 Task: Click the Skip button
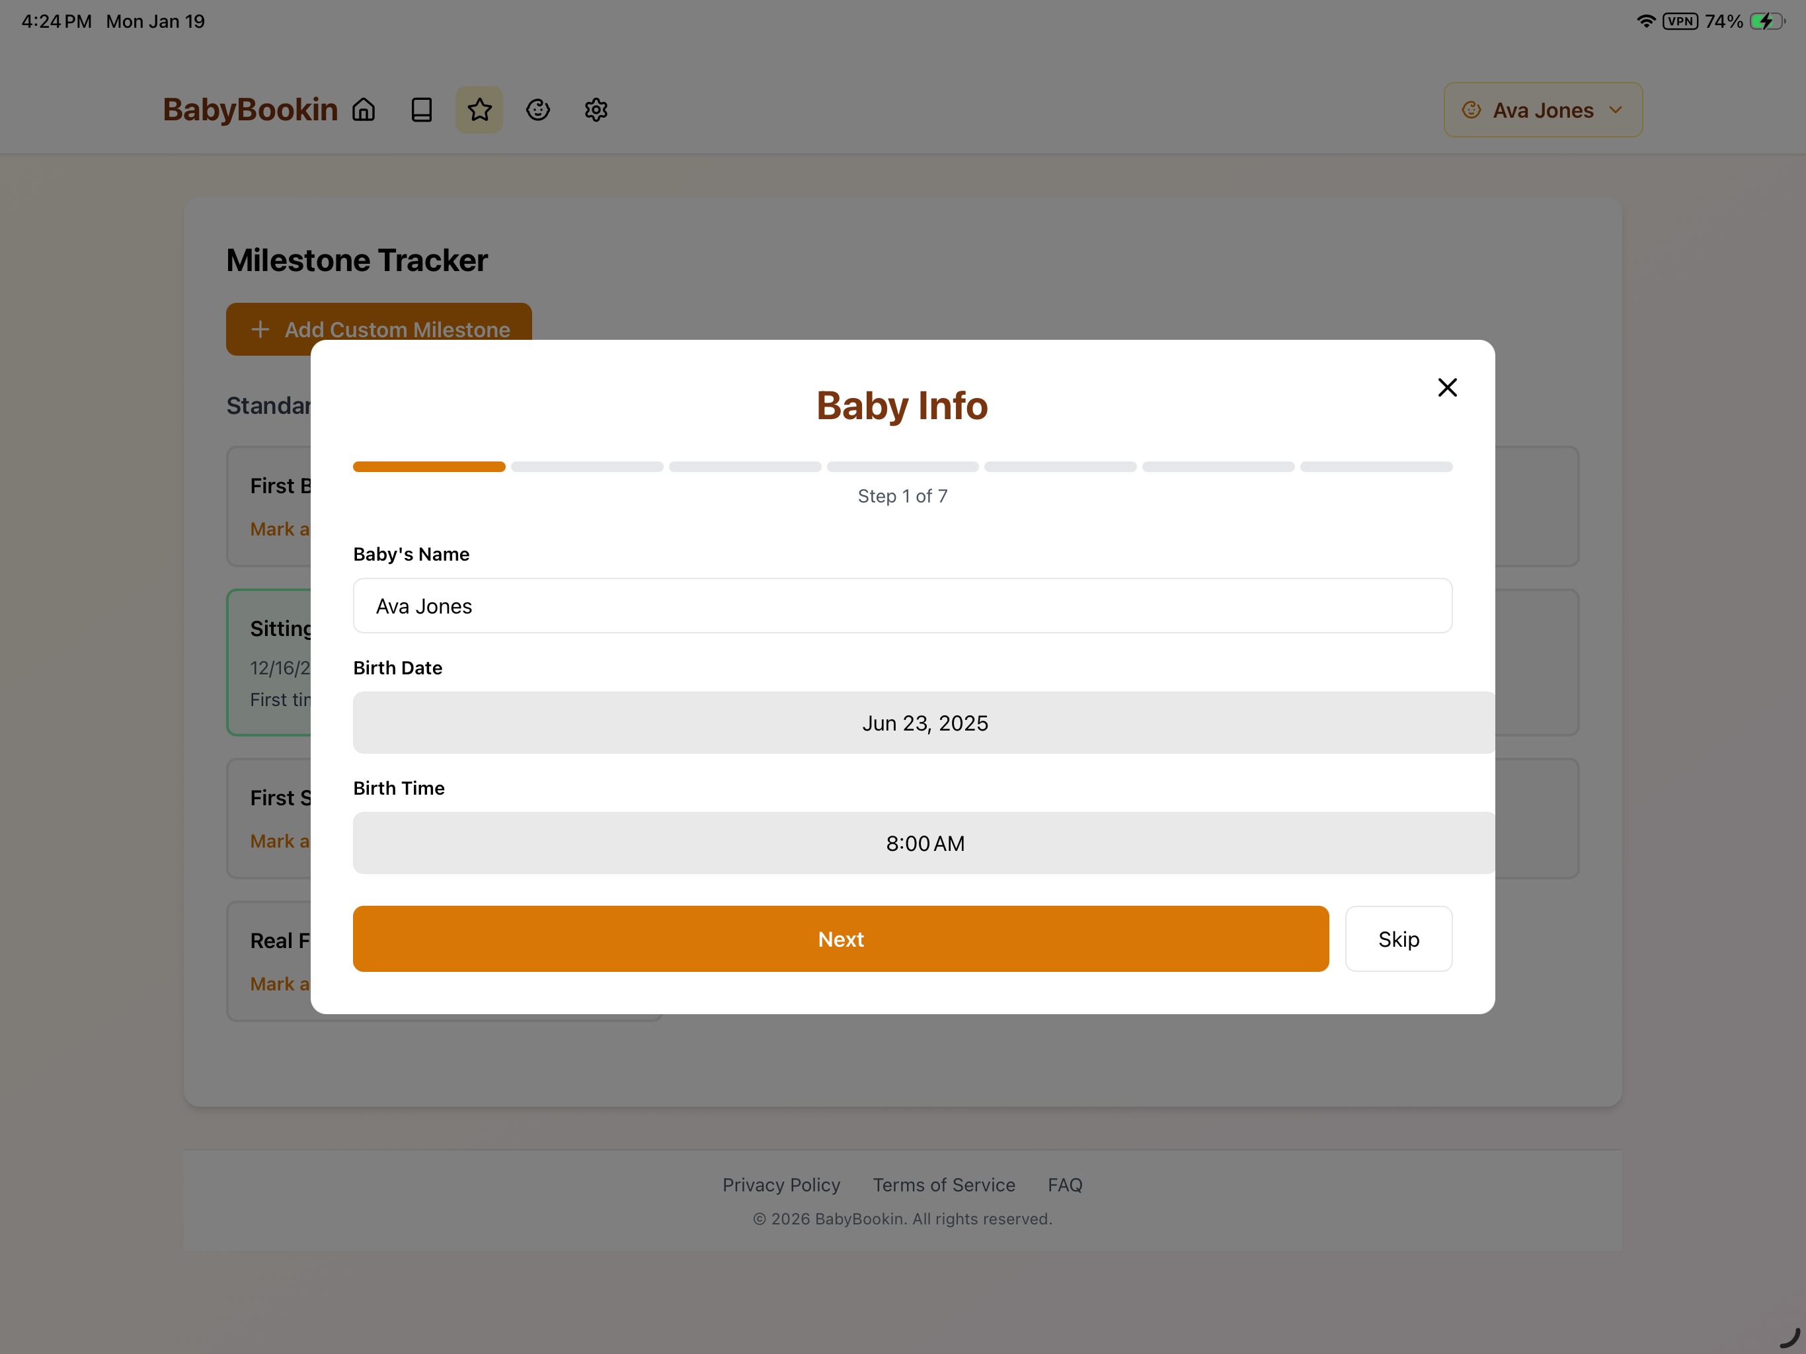(x=1399, y=938)
